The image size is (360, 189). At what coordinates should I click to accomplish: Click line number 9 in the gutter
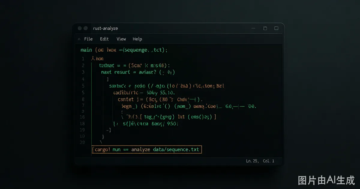point(83,111)
